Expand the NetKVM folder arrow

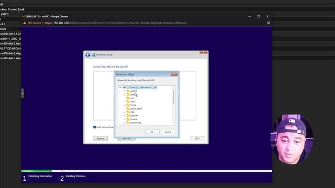(x=124, y=116)
